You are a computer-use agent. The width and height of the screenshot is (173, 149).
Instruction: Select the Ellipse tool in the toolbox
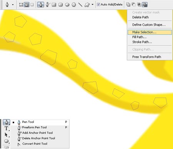click(7, 141)
